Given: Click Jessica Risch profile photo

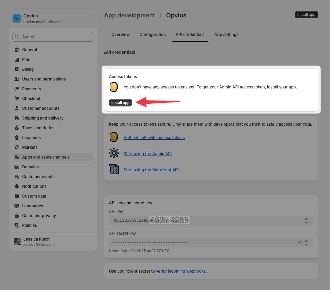Looking at the screenshot, I should click(x=17, y=242).
